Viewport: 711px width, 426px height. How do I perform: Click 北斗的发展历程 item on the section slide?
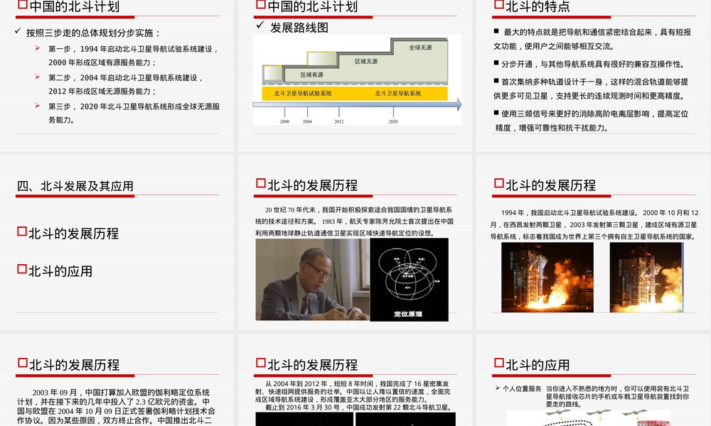point(73,234)
